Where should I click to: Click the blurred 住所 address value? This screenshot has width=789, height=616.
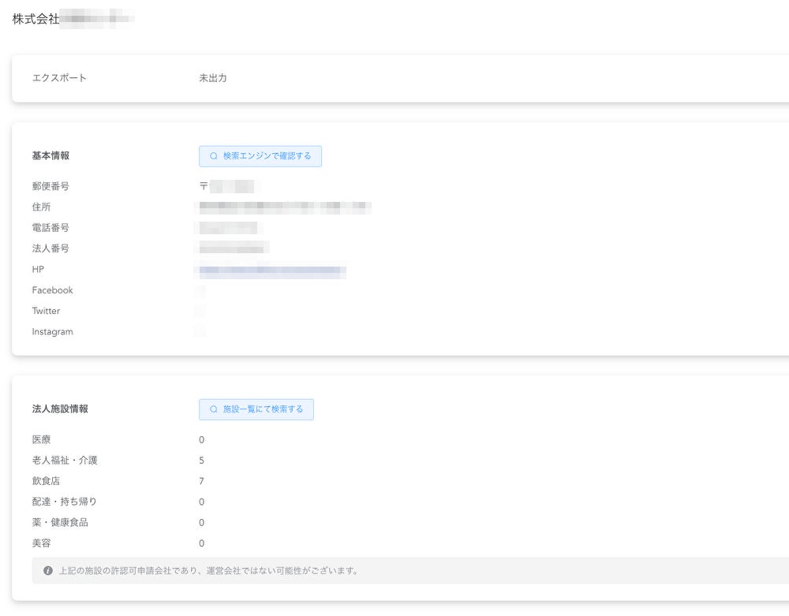(x=285, y=207)
